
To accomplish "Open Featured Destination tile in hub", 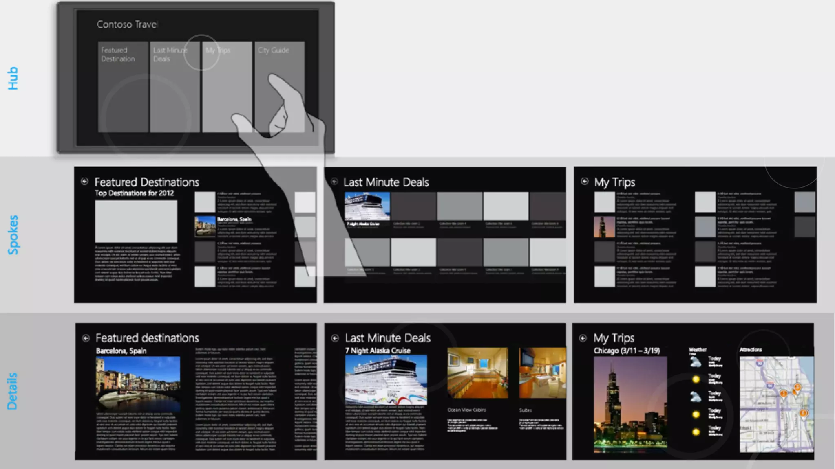I will (123, 87).
